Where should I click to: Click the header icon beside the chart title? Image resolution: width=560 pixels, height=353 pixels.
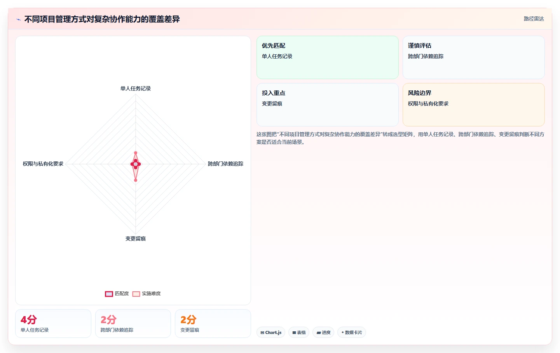pyautogui.click(x=18, y=19)
